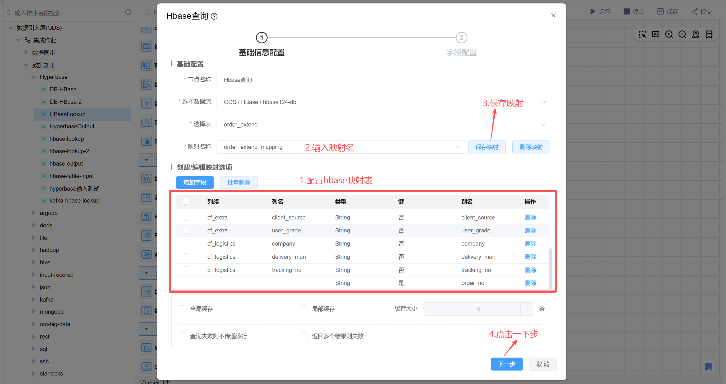The width and height of the screenshot is (726, 384).
Task: Expand the kafka folder in tree
Action: 34,299
